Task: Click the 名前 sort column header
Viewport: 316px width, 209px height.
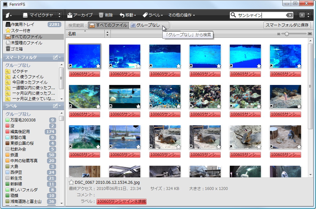Action: pos(85,34)
